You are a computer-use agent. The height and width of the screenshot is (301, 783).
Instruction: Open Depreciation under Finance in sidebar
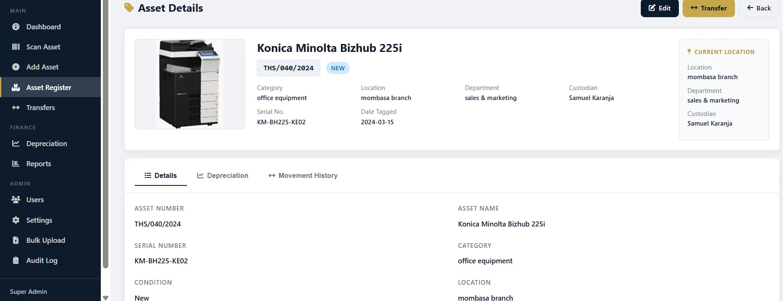(x=50, y=144)
